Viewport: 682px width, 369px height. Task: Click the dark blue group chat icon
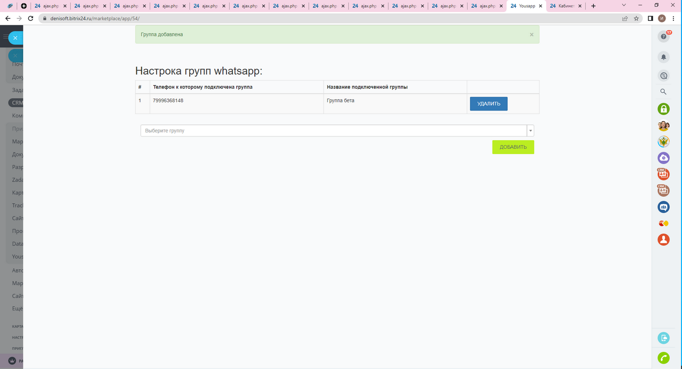[x=663, y=207]
